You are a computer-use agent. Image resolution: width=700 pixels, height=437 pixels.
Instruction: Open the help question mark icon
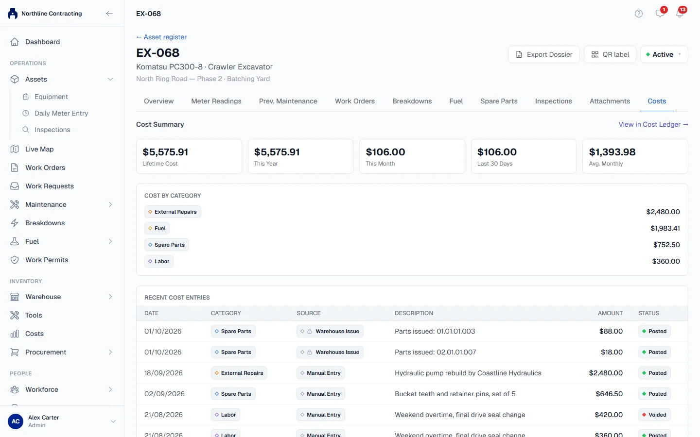point(639,14)
